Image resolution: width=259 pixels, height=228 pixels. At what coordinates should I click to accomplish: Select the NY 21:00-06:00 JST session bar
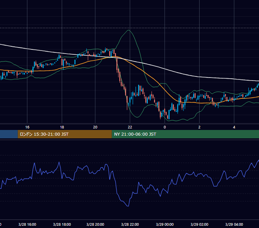point(185,134)
